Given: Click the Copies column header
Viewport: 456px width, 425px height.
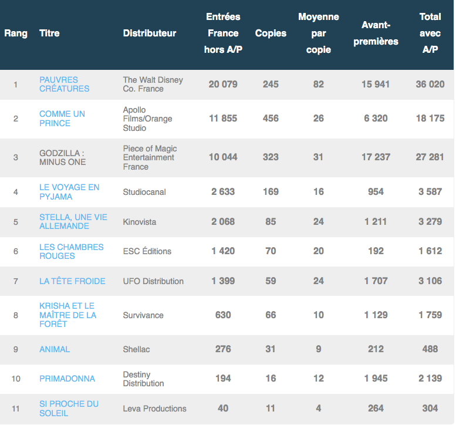Looking at the screenshot, I should point(271,33).
